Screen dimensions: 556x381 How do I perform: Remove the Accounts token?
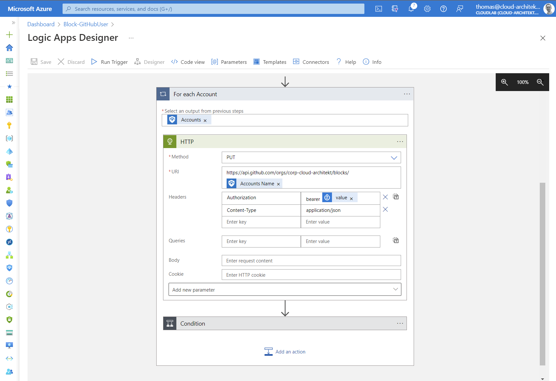[x=205, y=121]
